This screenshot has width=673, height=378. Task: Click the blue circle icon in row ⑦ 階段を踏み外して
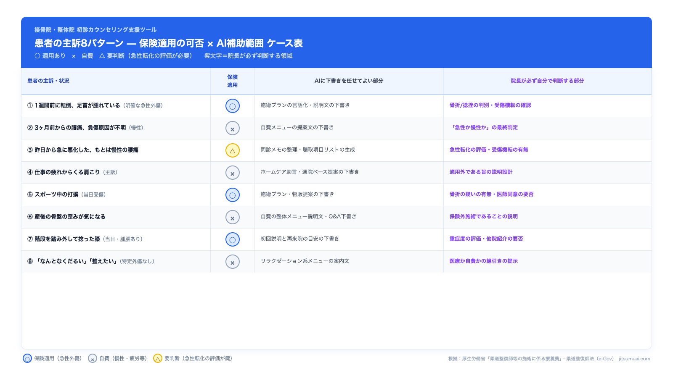[x=233, y=239]
